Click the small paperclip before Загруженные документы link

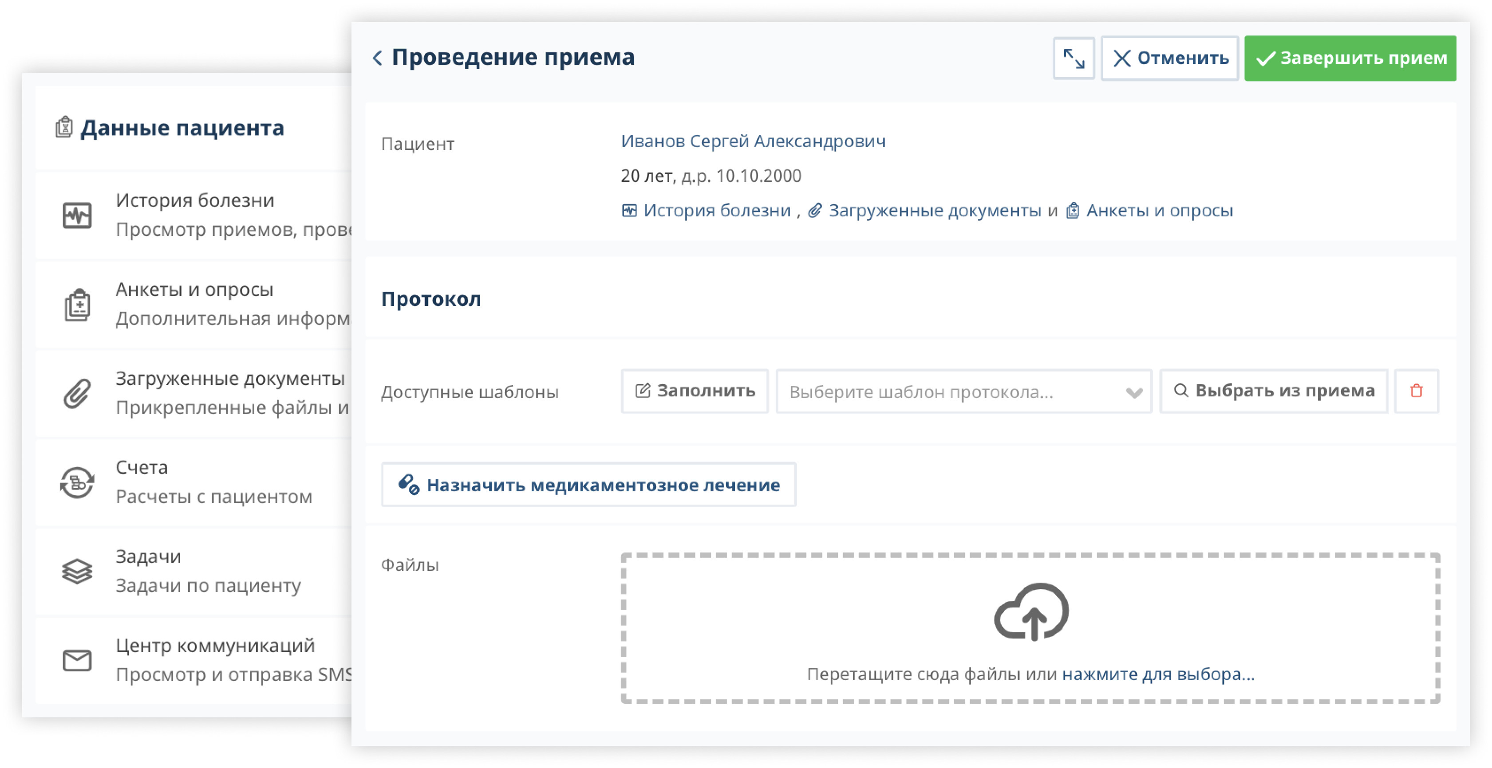pos(815,211)
